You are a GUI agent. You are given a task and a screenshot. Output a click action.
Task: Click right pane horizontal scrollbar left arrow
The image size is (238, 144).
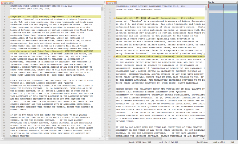[x=108, y=138]
